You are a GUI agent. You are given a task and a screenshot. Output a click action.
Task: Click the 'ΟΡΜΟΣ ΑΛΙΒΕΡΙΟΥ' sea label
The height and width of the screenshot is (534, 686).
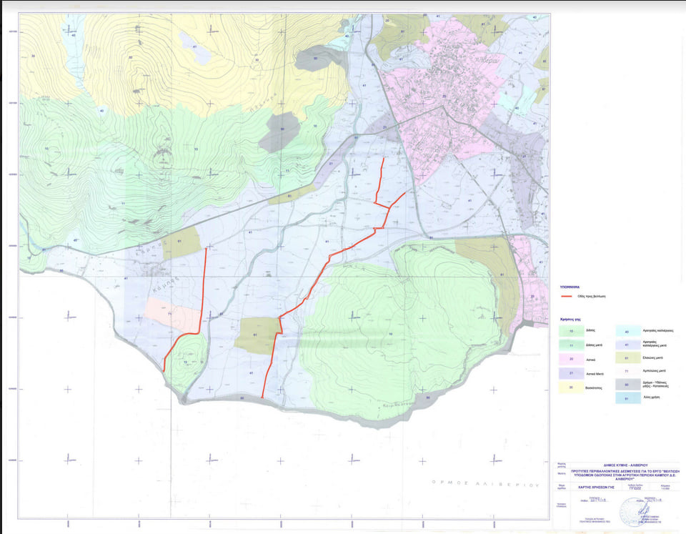485,484
